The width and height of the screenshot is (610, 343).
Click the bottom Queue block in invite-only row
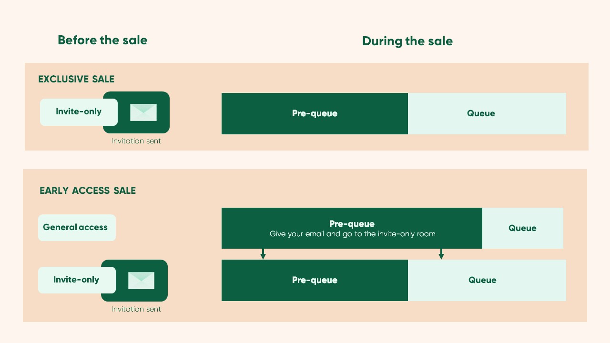tap(487, 280)
